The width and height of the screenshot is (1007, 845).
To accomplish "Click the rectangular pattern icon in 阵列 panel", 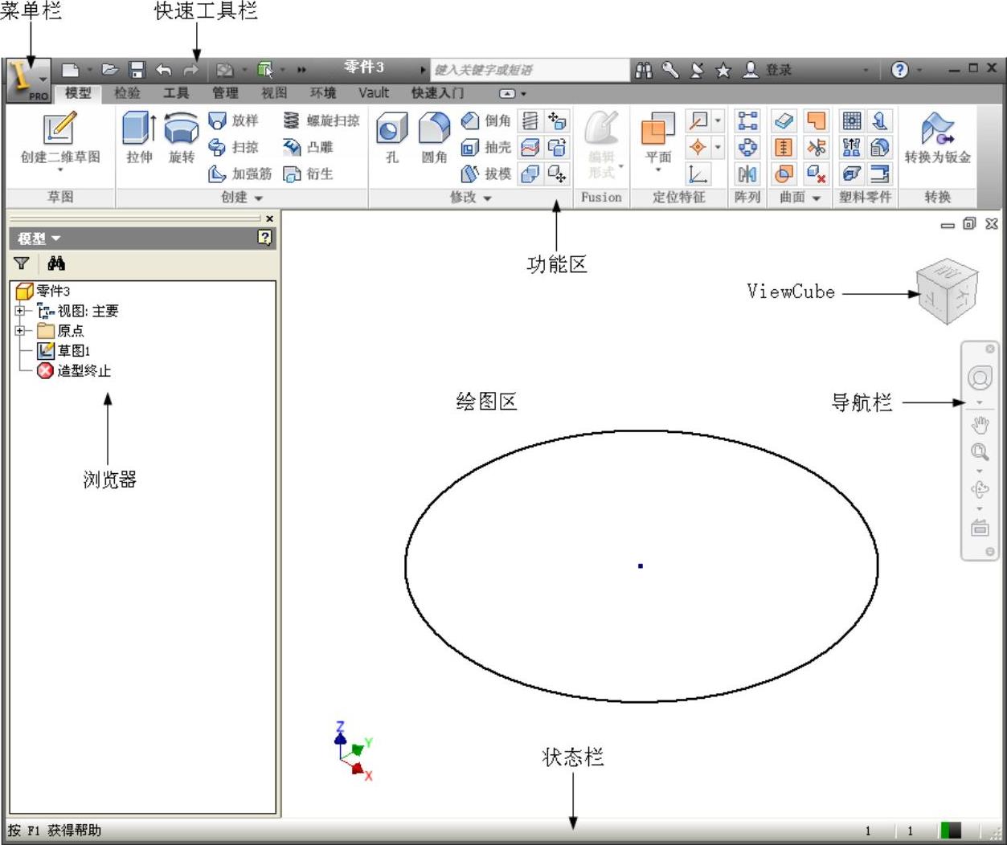I will click(747, 120).
